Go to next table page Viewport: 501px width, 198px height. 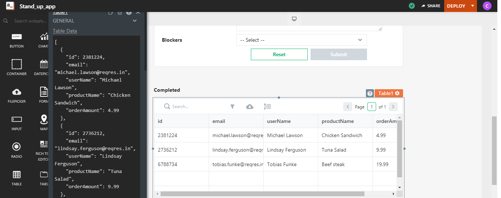(393, 107)
